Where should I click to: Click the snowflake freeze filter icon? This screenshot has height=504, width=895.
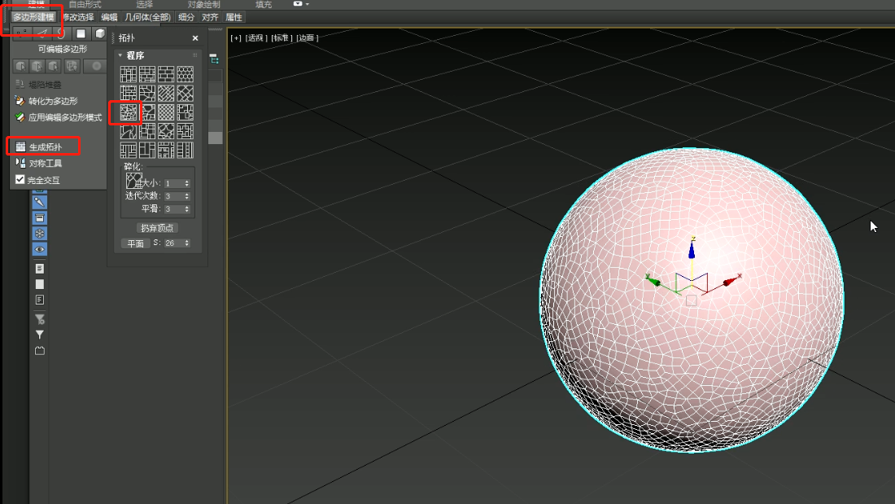pos(39,233)
